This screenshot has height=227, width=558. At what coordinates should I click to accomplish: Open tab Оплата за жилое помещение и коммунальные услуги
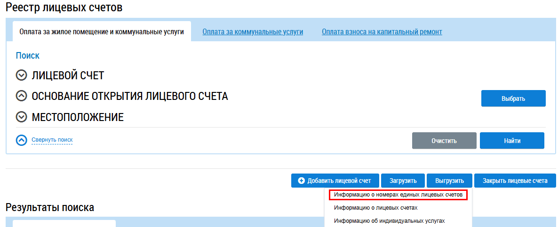tap(102, 32)
